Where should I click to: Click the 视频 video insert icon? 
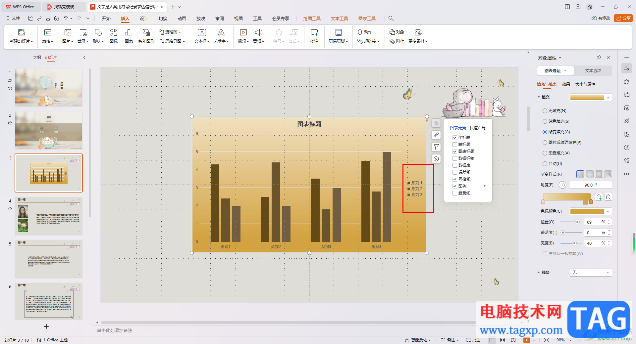tap(243, 36)
